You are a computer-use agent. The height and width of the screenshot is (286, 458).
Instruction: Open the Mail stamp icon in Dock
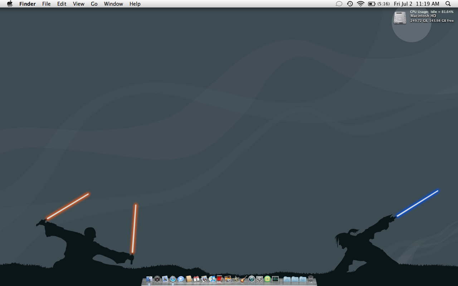(x=165, y=279)
